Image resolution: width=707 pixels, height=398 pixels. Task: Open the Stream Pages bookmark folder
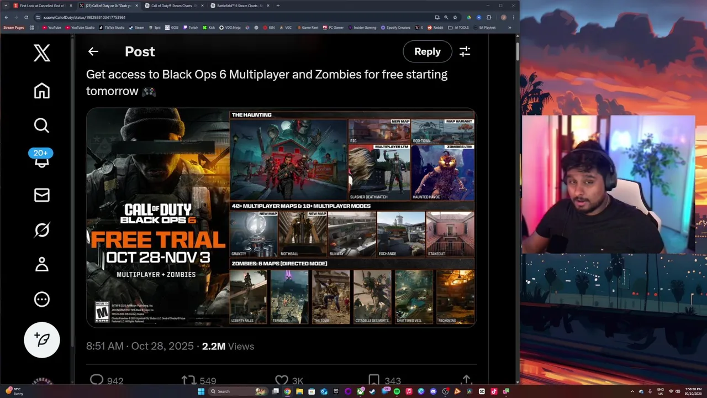coord(14,27)
